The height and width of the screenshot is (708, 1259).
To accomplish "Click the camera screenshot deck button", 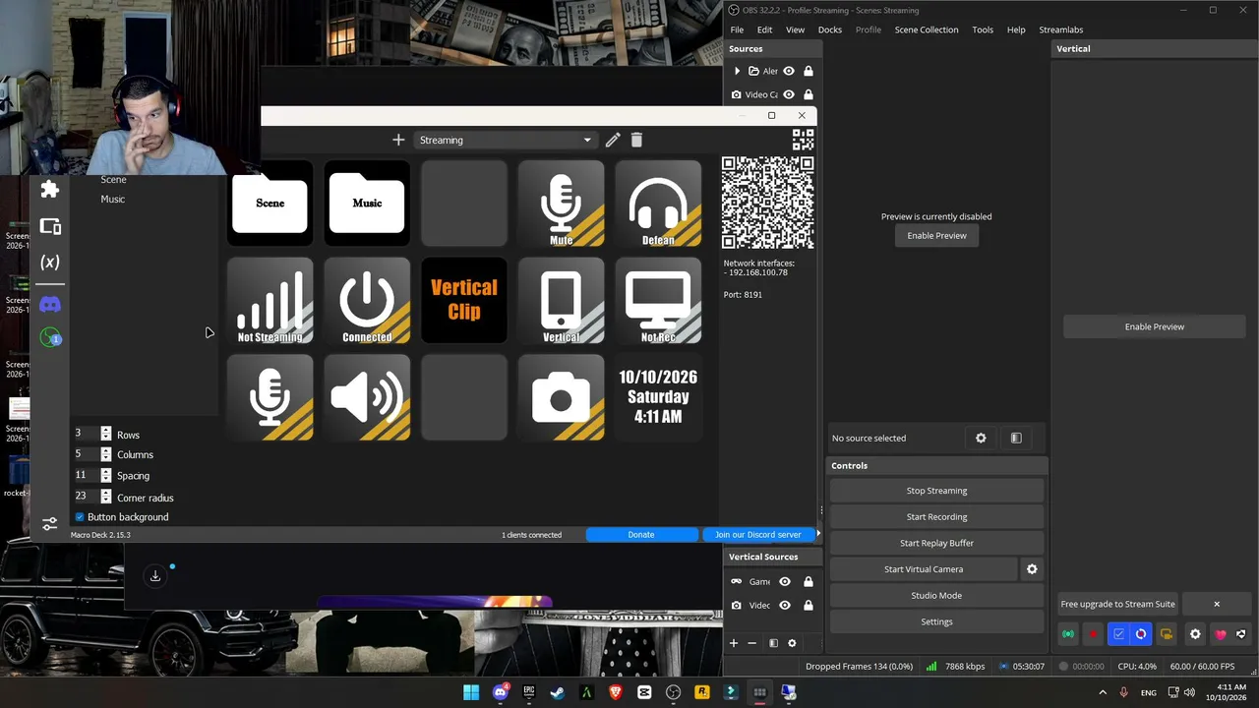I will pyautogui.click(x=562, y=397).
